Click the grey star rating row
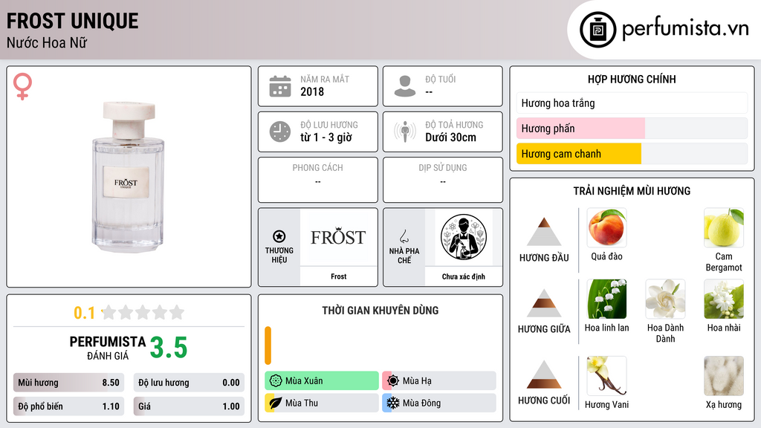Image resolution: width=761 pixels, height=428 pixels. click(143, 312)
